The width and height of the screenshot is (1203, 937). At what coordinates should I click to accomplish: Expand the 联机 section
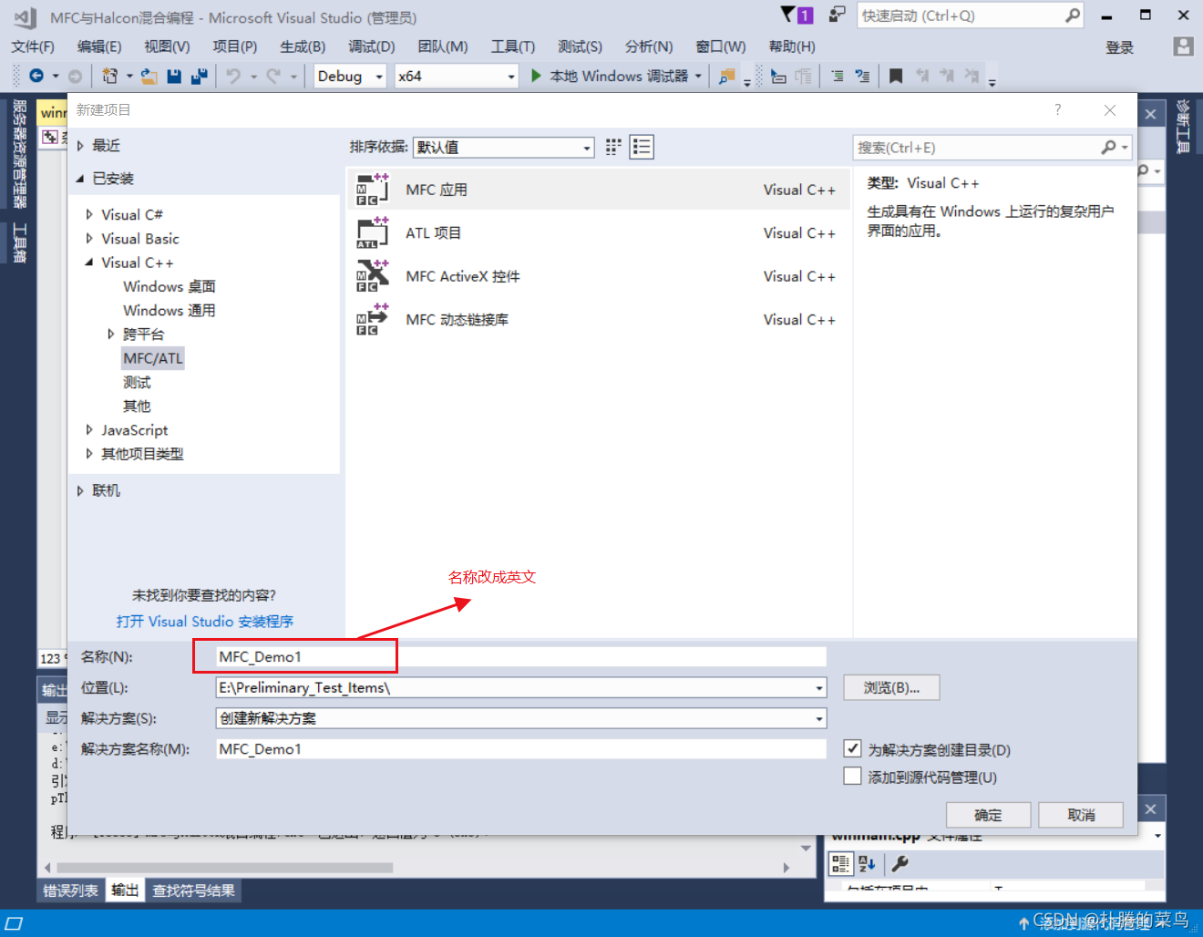pyautogui.click(x=80, y=490)
